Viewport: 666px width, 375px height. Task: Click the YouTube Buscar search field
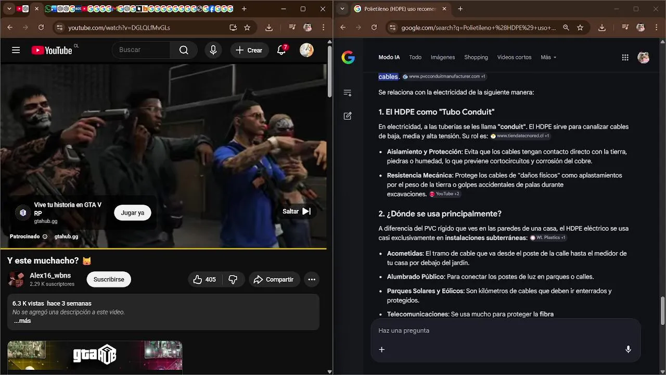142,50
